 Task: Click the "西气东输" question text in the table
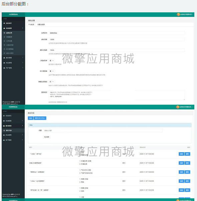pos(39,190)
